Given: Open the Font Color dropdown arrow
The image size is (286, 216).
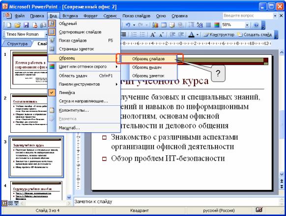Looking at the screenshot, I should pyautogui.click(x=198, y=34).
